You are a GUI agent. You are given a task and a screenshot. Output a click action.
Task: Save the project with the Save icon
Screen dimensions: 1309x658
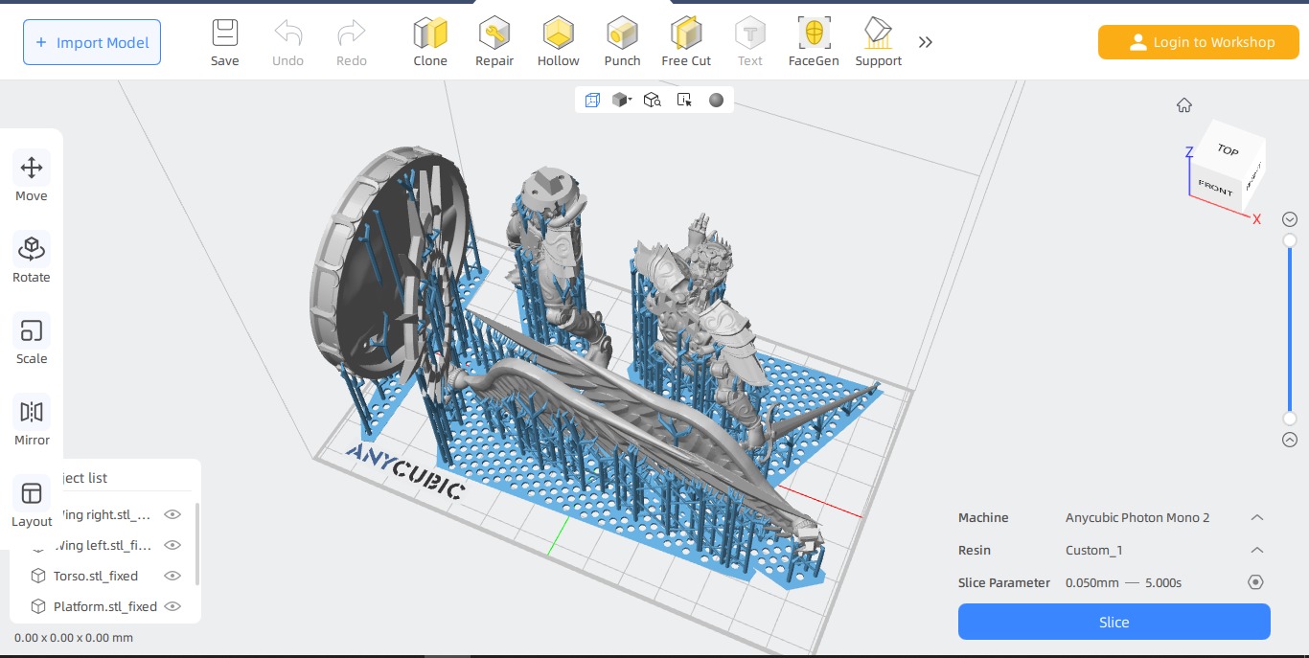pyautogui.click(x=225, y=43)
